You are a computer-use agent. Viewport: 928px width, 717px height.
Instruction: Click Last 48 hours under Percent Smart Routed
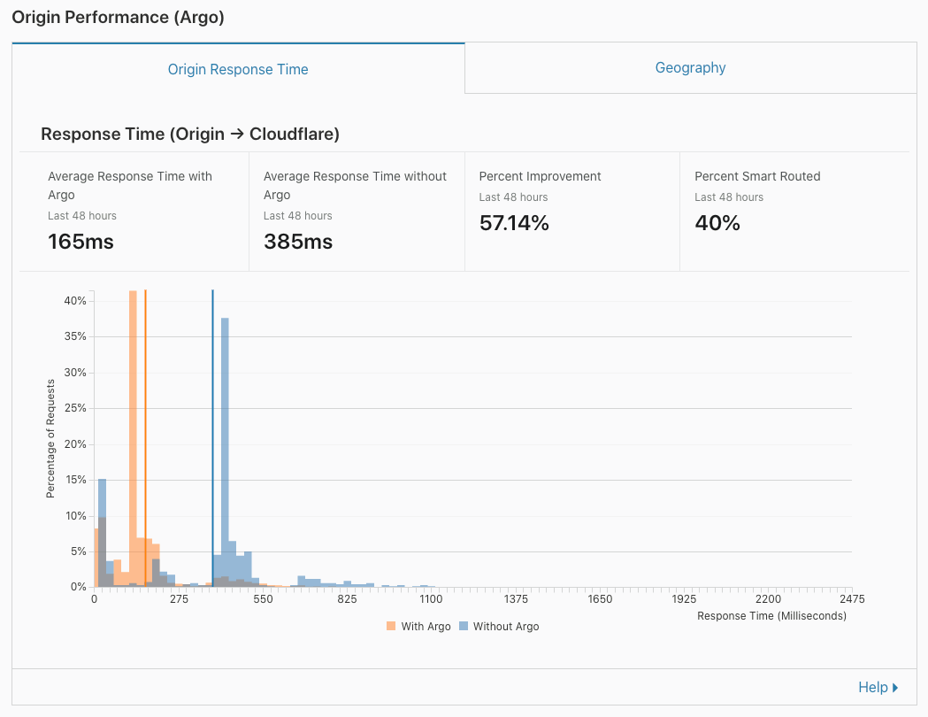(x=729, y=197)
